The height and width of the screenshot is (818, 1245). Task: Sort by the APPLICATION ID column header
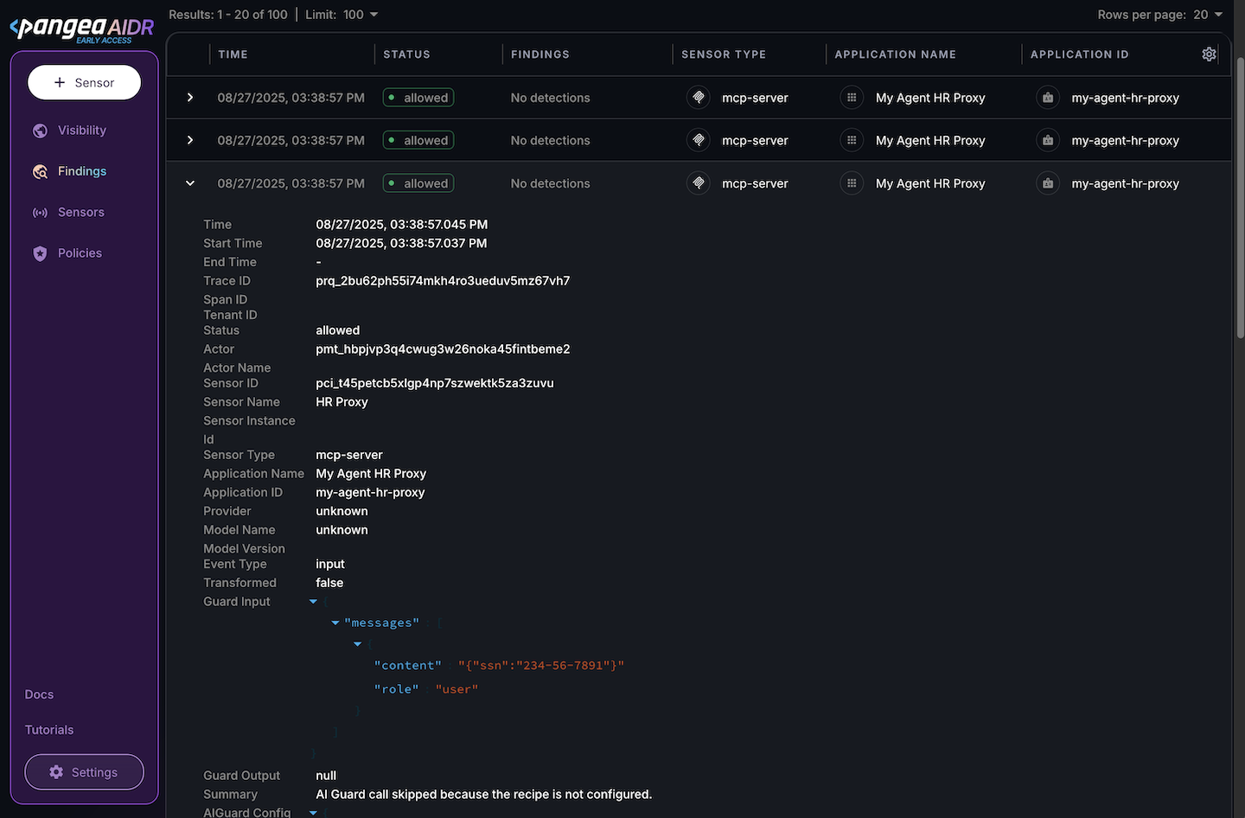pos(1079,54)
